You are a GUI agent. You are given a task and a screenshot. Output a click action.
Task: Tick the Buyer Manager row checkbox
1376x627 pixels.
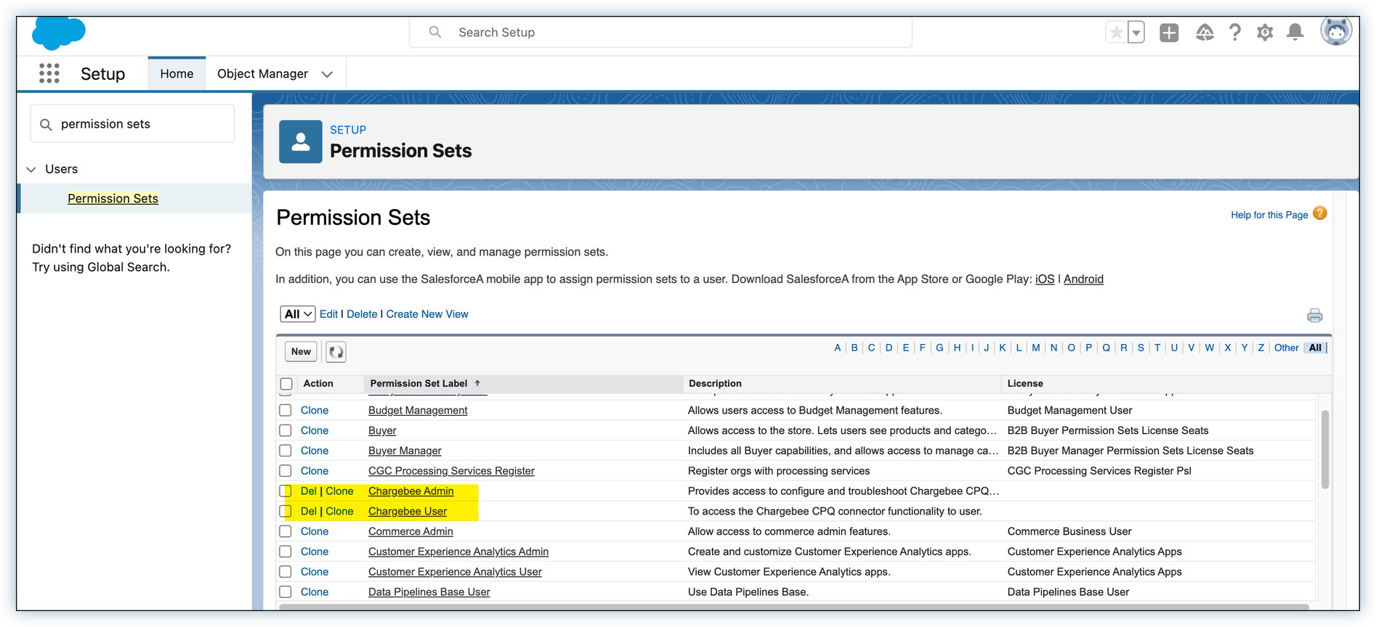point(286,451)
